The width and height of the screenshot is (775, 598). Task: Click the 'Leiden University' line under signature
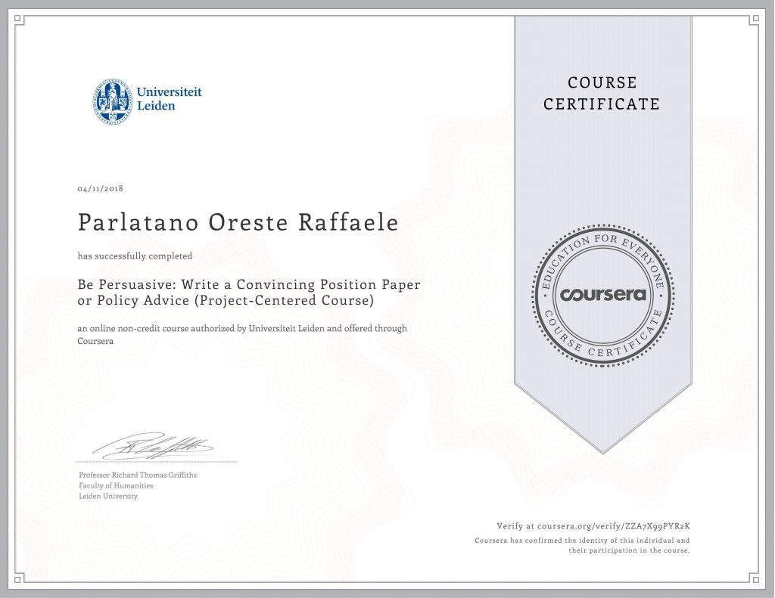point(108,496)
